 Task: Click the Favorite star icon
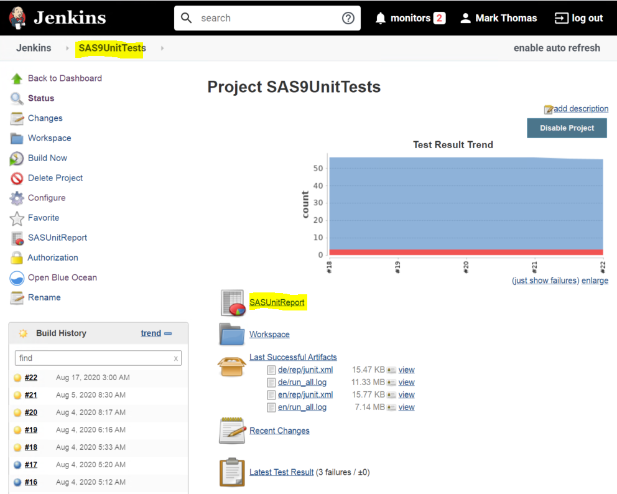click(x=17, y=218)
